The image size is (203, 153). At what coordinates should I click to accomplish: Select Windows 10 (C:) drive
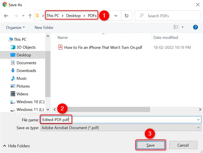click(x=30, y=102)
